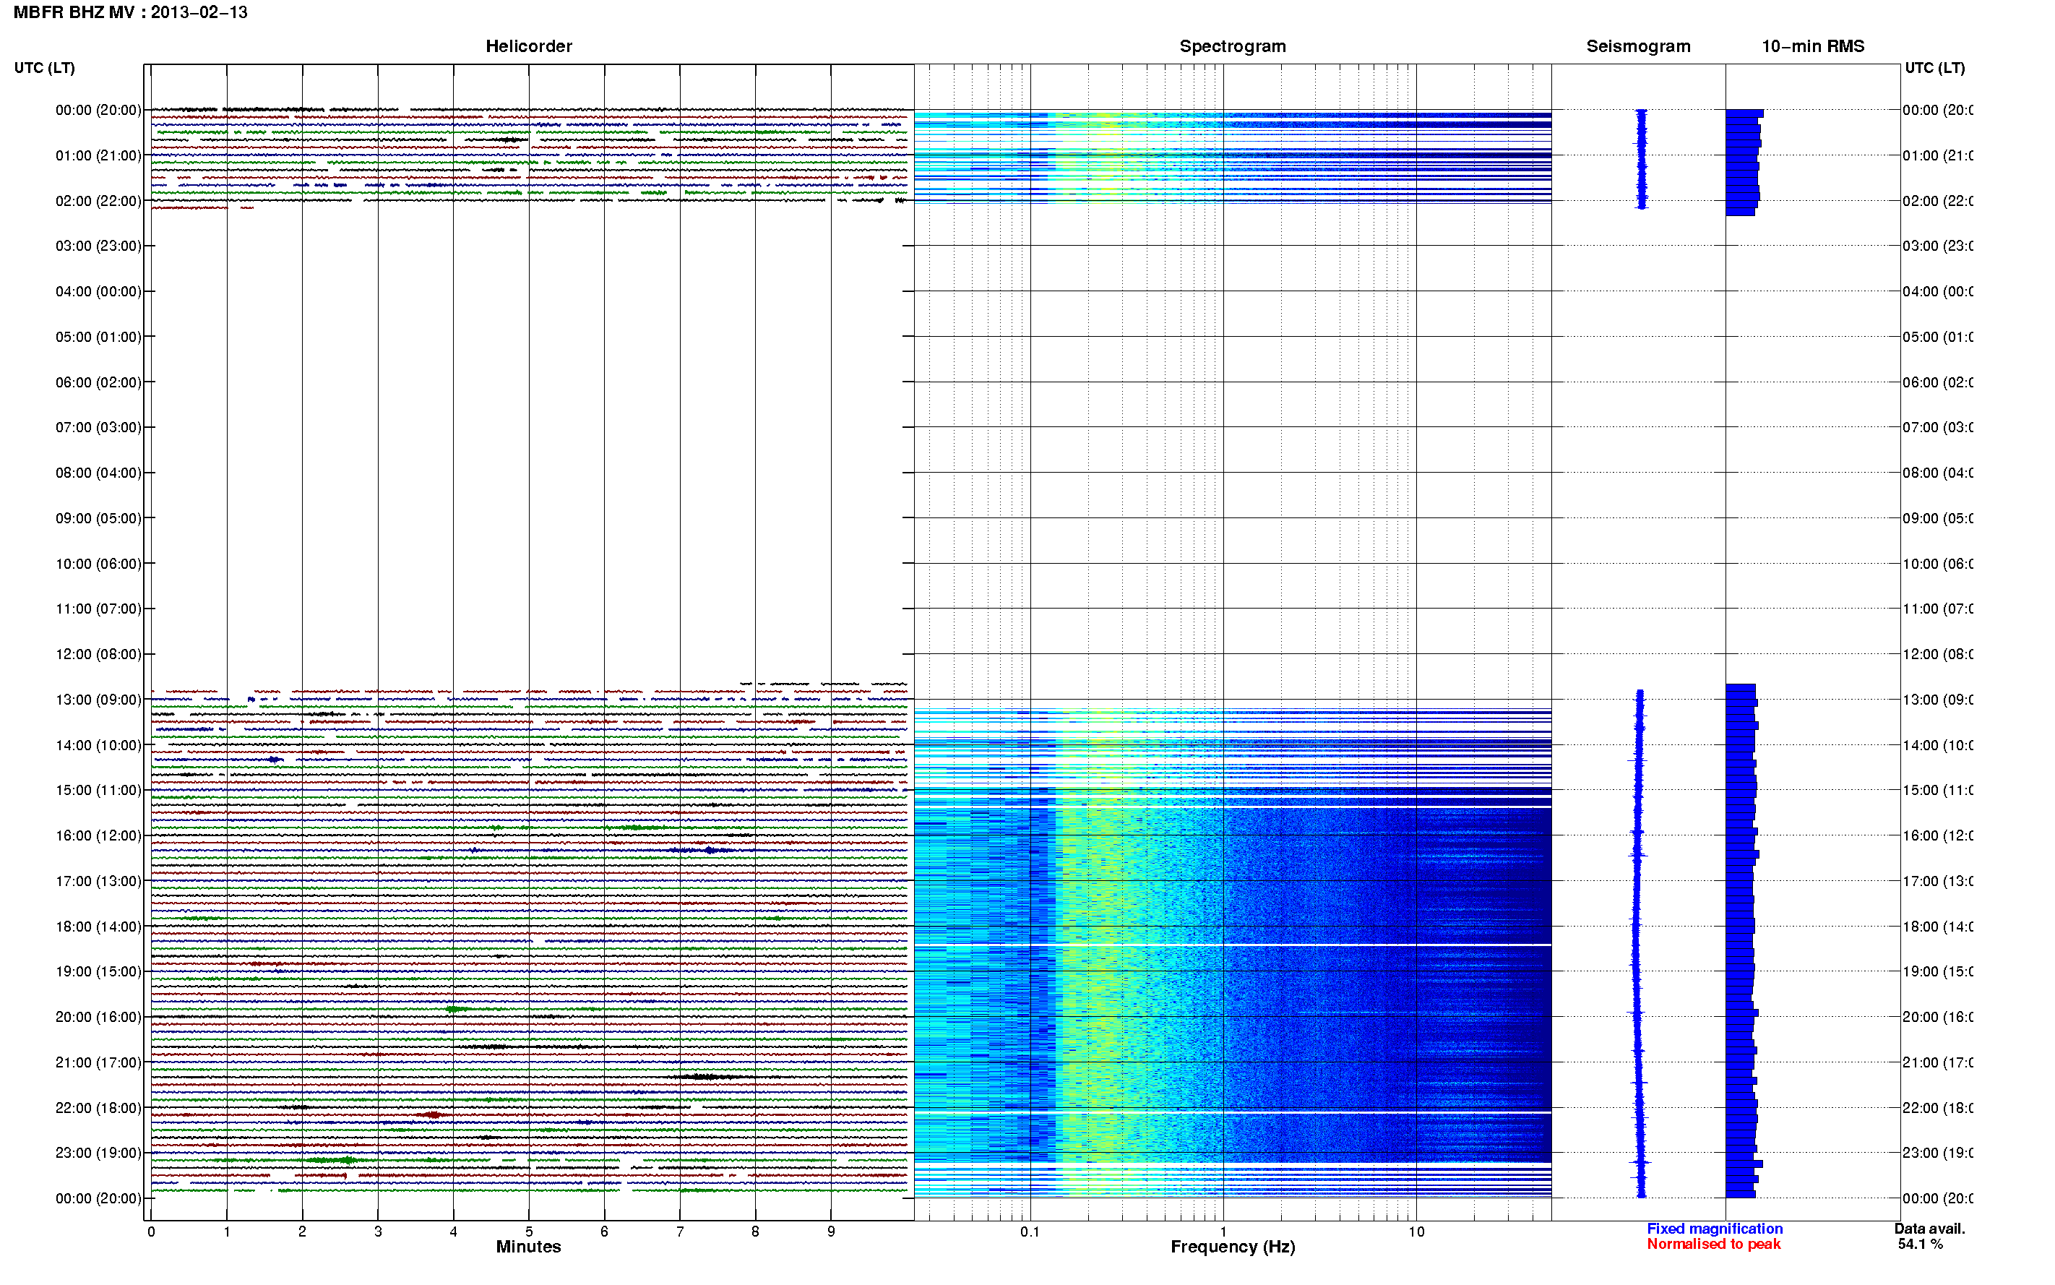Click the UTC (LT) label beside 10-min RMS

tap(1934, 68)
